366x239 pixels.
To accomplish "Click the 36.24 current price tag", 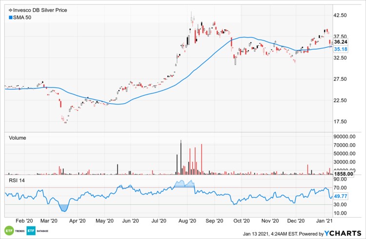I will 340,42.
